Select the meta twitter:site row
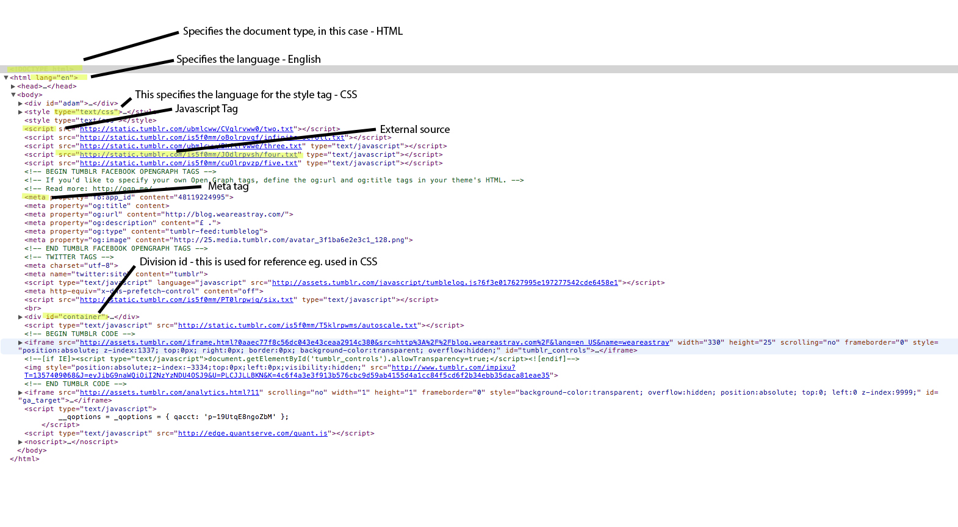Screen dimensions: 958x527 (116, 274)
